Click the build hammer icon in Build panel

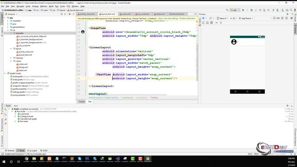point(6,109)
